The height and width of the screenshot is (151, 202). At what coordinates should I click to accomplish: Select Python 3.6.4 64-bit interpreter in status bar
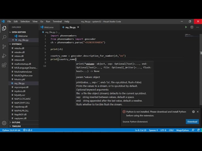[x=11, y=130]
